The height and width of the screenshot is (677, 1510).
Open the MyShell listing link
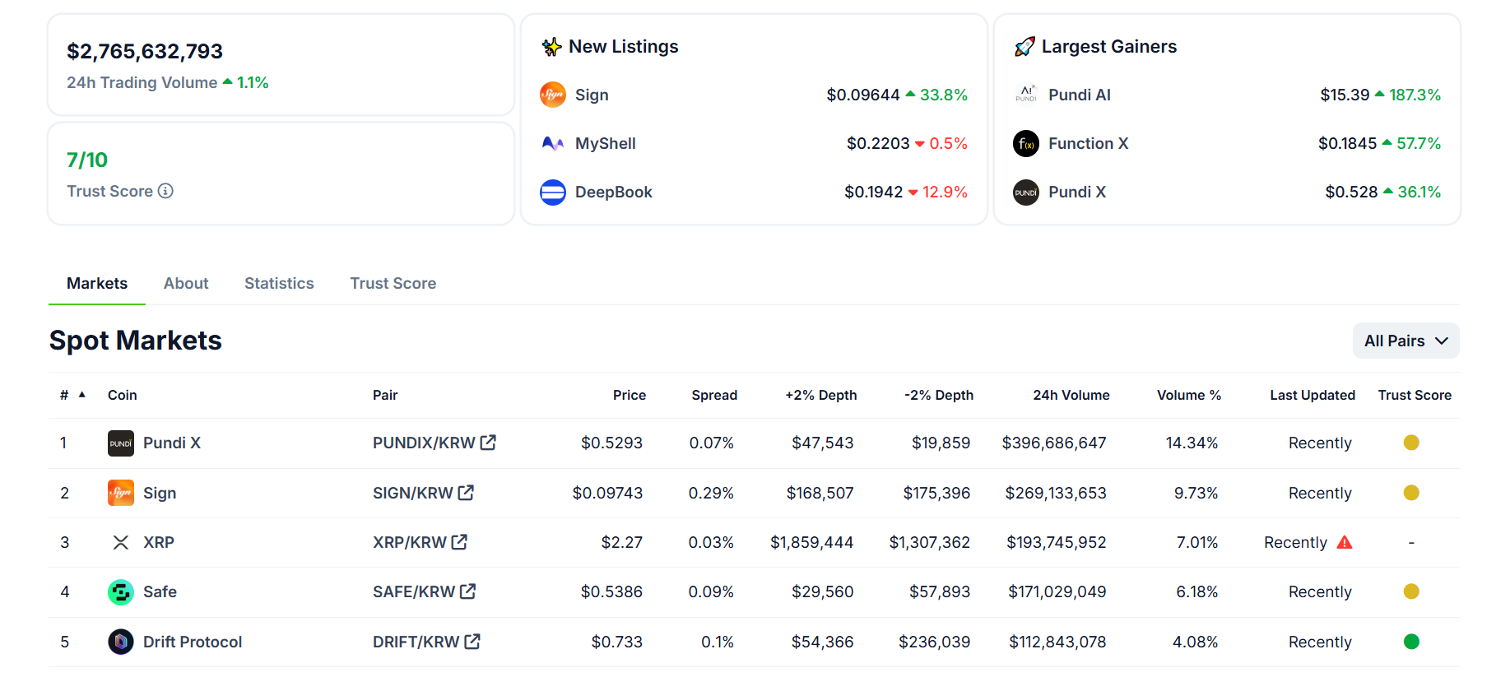[605, 143]
